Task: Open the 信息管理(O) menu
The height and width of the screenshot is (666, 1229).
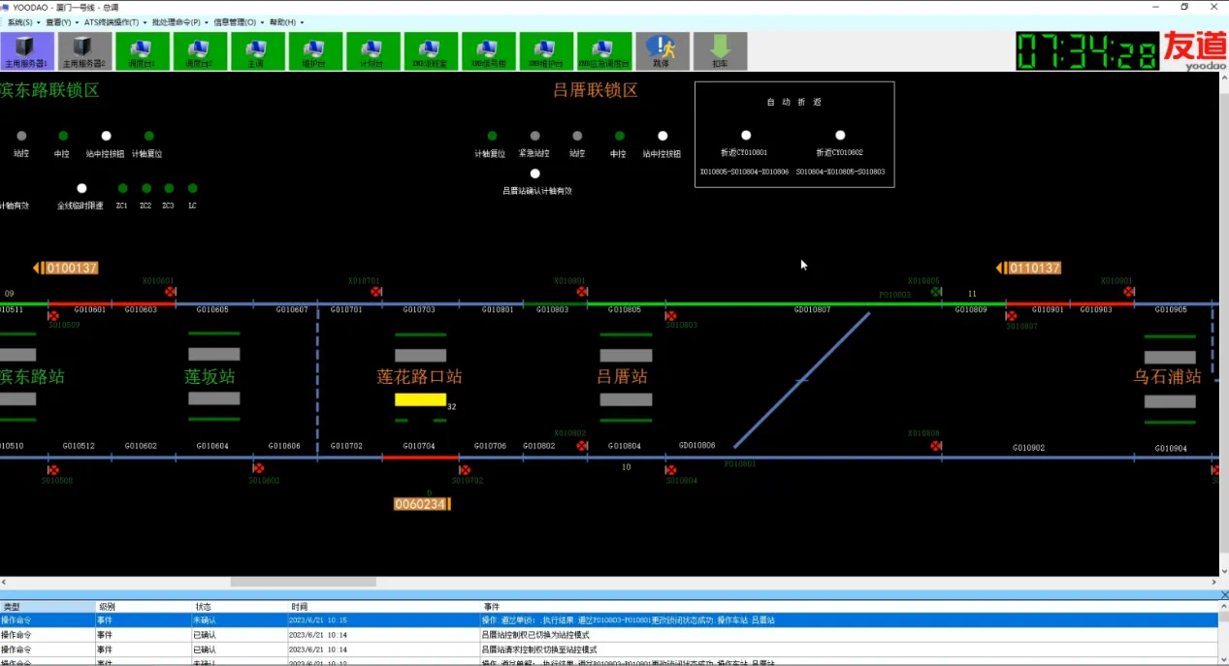Action: click(x=238, y=21)
